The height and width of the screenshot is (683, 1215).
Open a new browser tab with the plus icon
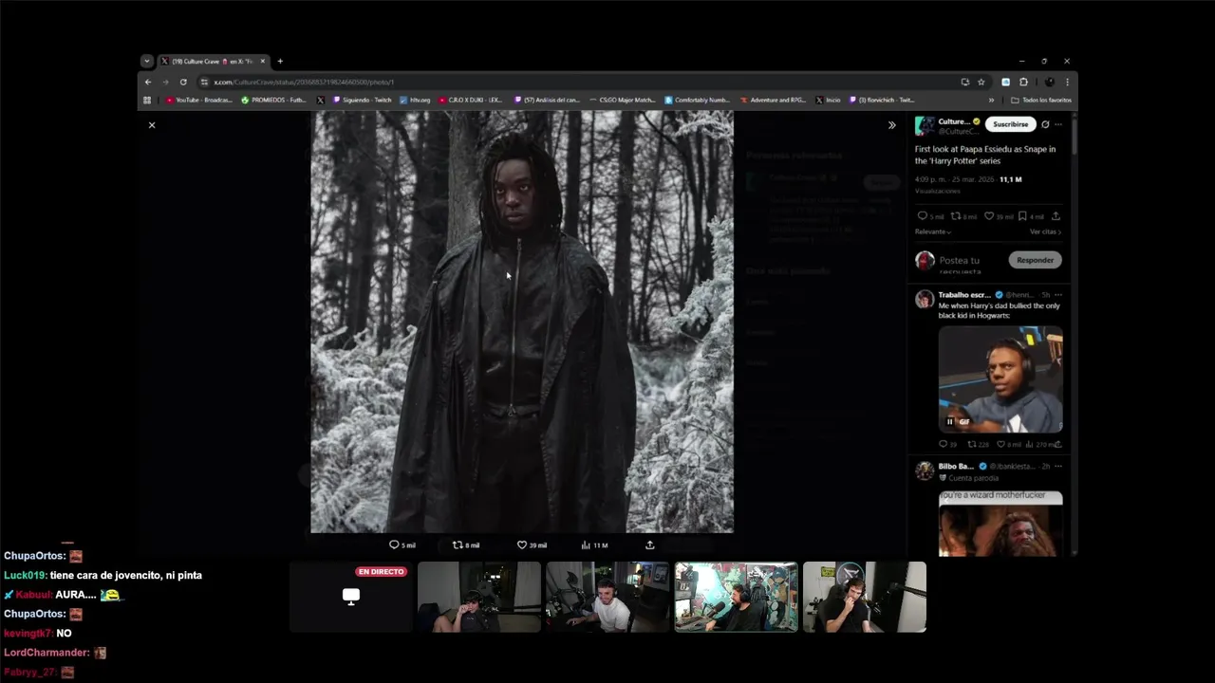[280, 61]
